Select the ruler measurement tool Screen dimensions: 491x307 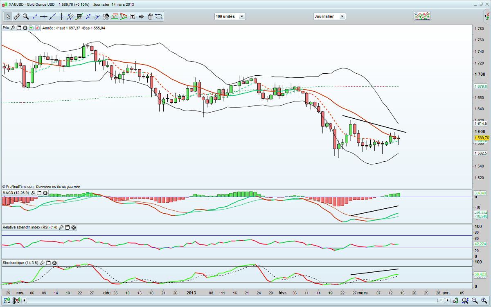(x=17, y=16)
